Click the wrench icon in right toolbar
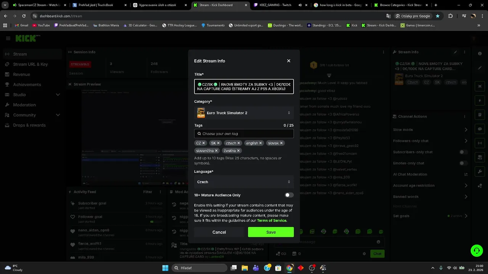The image size is (488, 274). click(480, 172)
